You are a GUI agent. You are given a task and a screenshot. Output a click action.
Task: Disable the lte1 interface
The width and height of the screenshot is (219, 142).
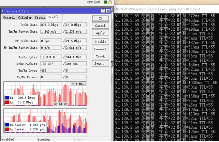point(100,42)
